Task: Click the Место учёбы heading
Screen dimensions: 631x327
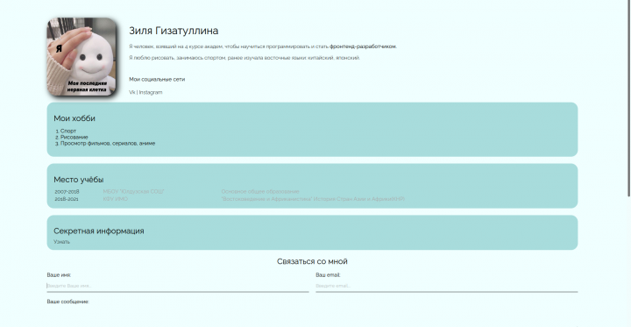Action: (x=79, y=180)
